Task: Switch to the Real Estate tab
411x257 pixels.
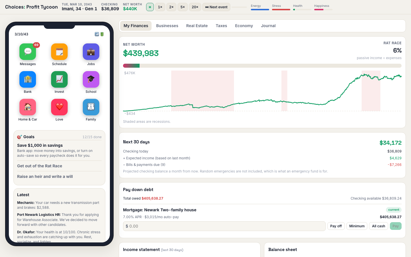Action: [197, 26]
